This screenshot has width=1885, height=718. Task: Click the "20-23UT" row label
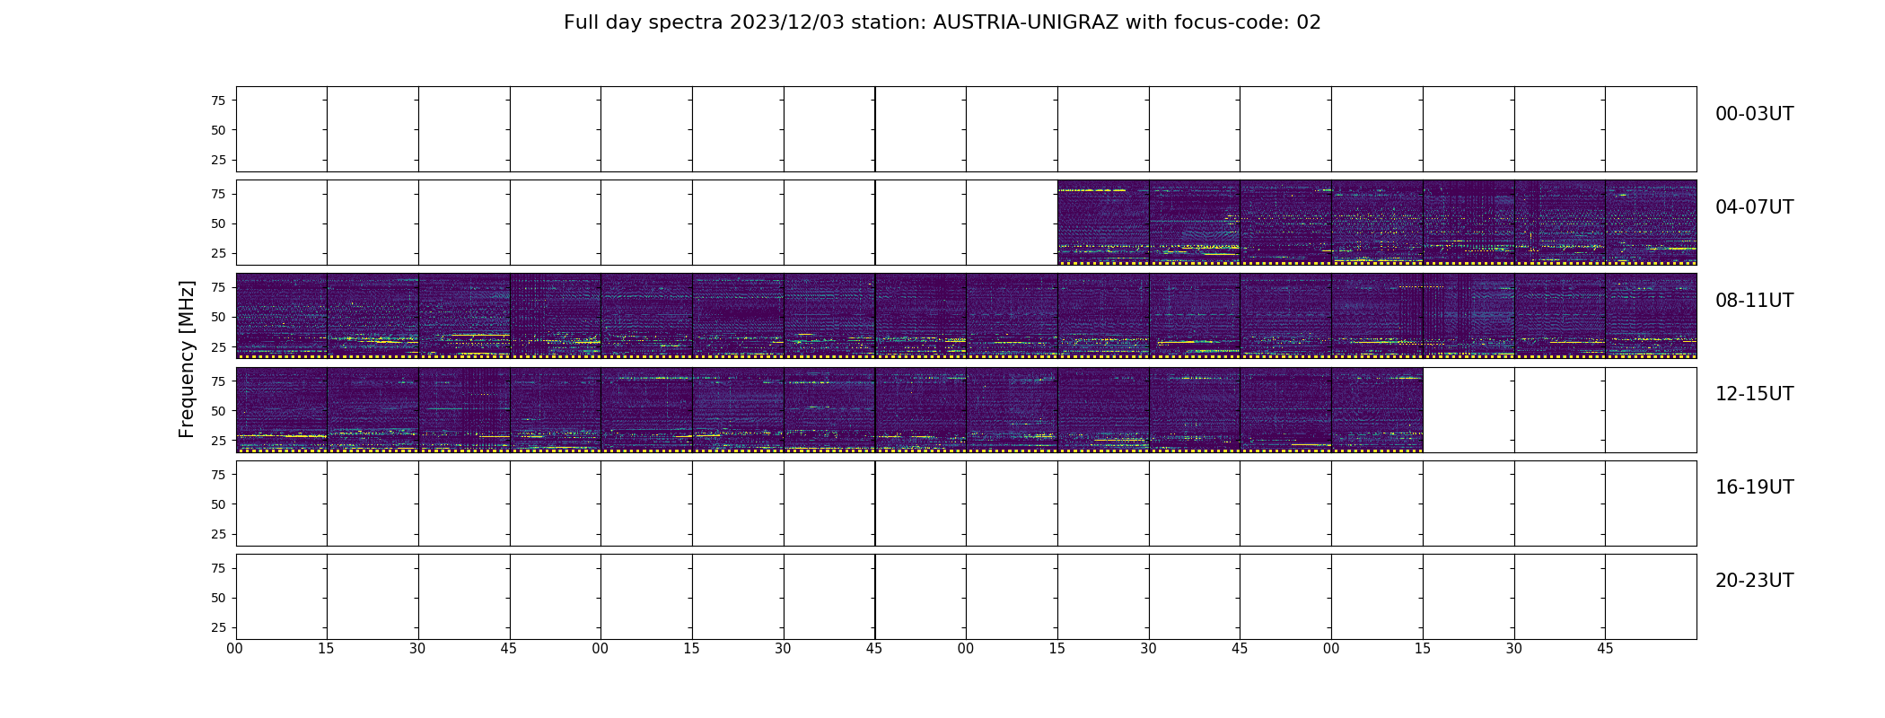(x=1753, y=581)
